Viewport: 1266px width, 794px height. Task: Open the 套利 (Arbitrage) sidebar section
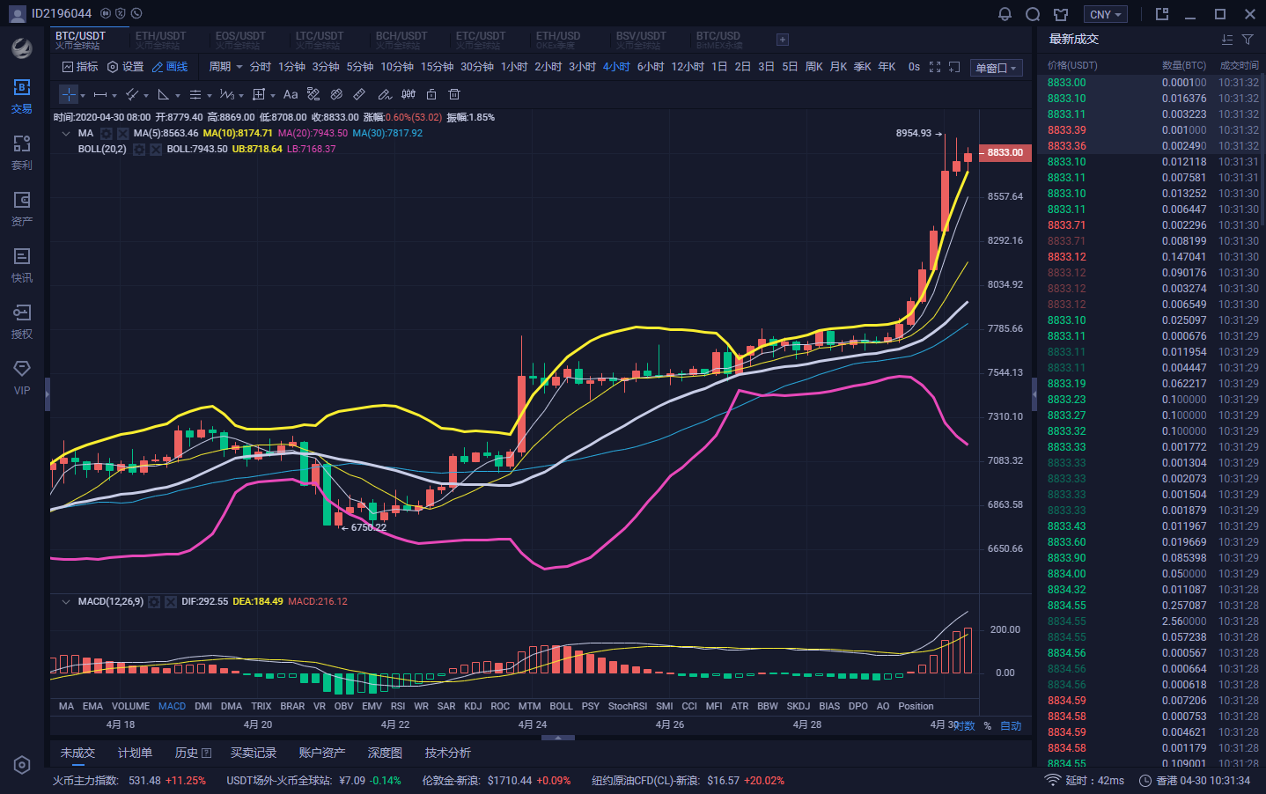(22, 152)
